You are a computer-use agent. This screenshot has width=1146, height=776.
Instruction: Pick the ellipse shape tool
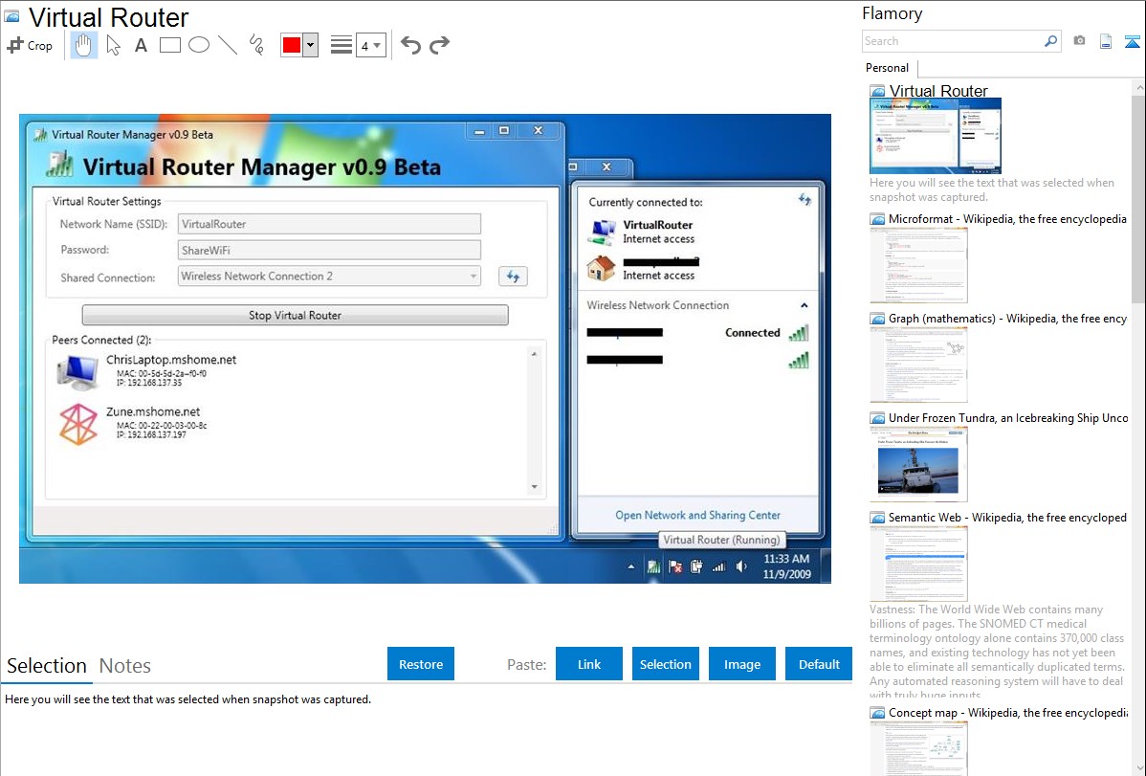199,45
